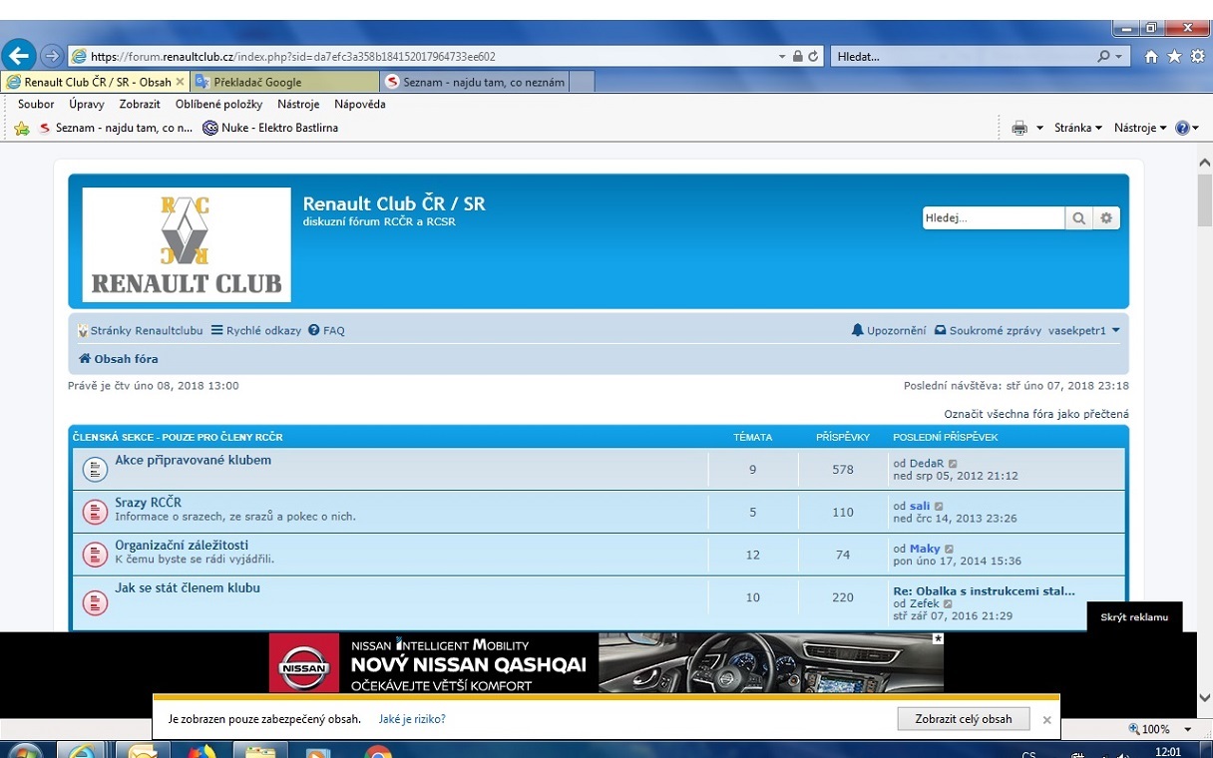Open the Akce připravované klubem forum
Viewport: 1213px width, 758px height.
[193, 460]
